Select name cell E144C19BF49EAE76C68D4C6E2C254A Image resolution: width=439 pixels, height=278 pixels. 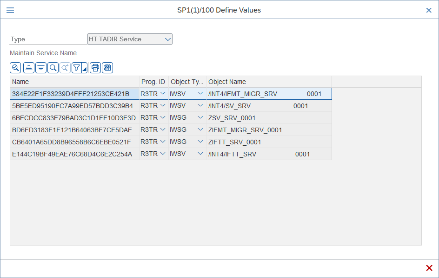pos(74,154)
